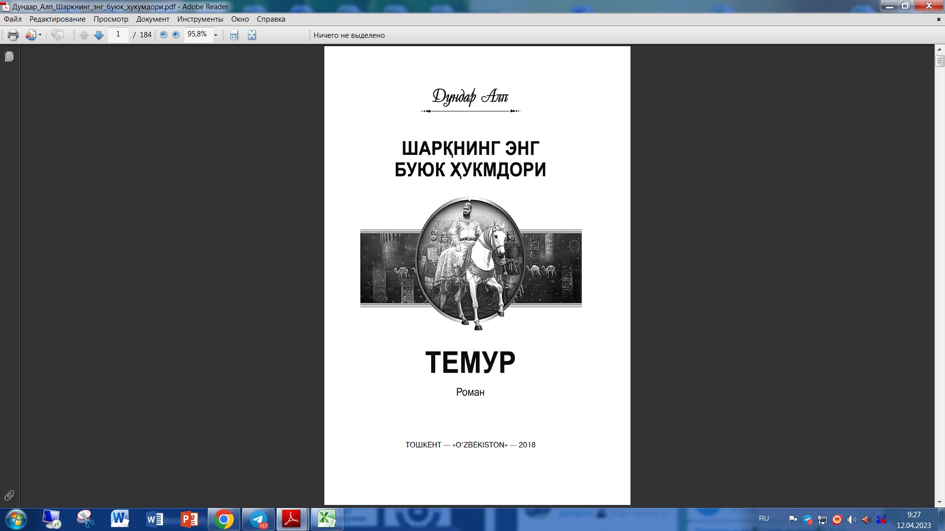Click the scrollbar up arrow

click(x=940, y=49)
